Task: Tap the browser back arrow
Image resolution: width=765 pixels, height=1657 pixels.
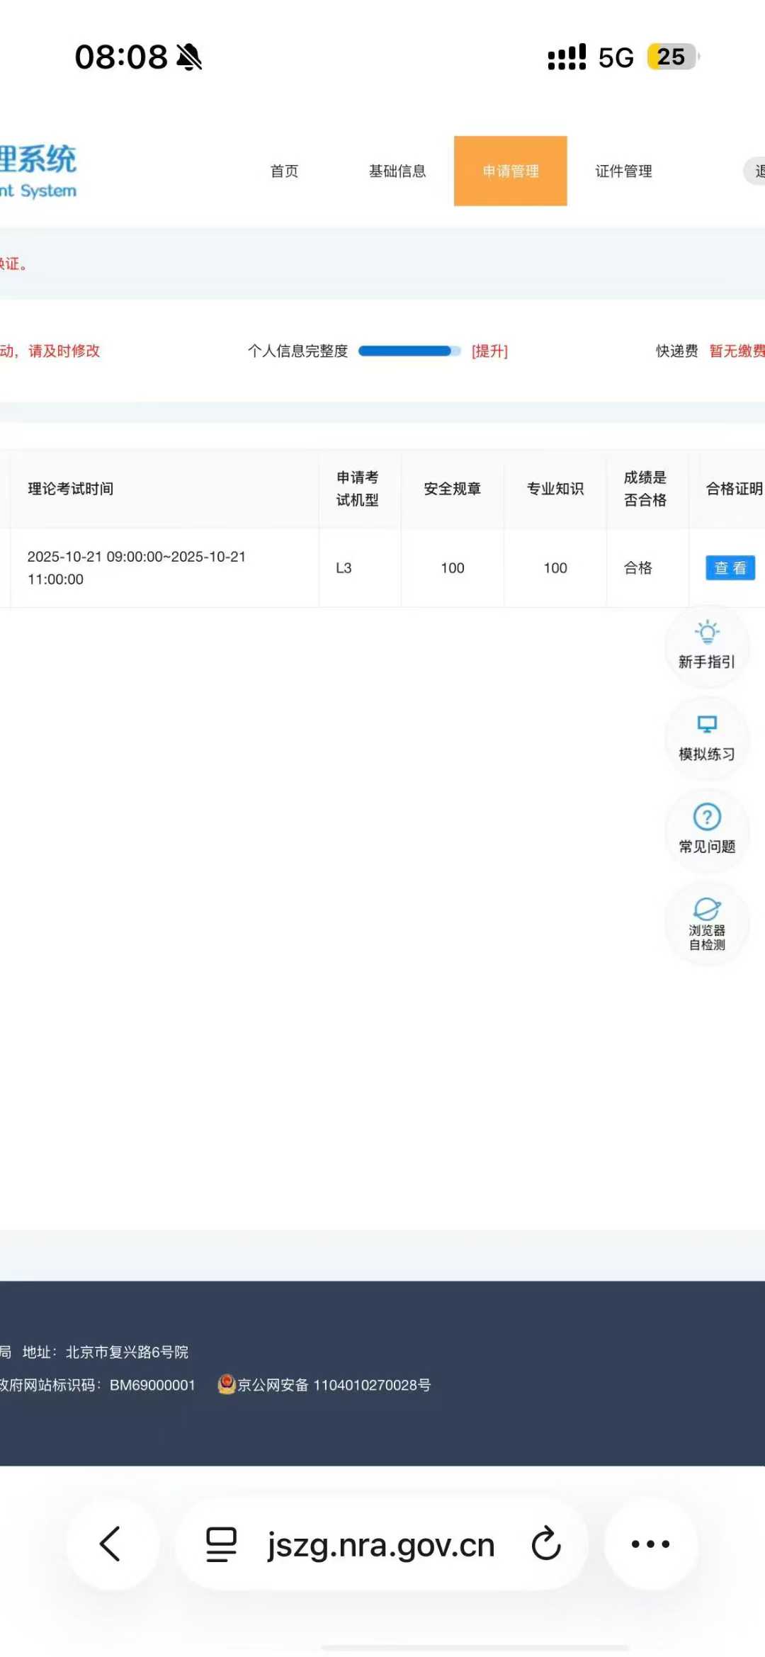Action: 111,1544
